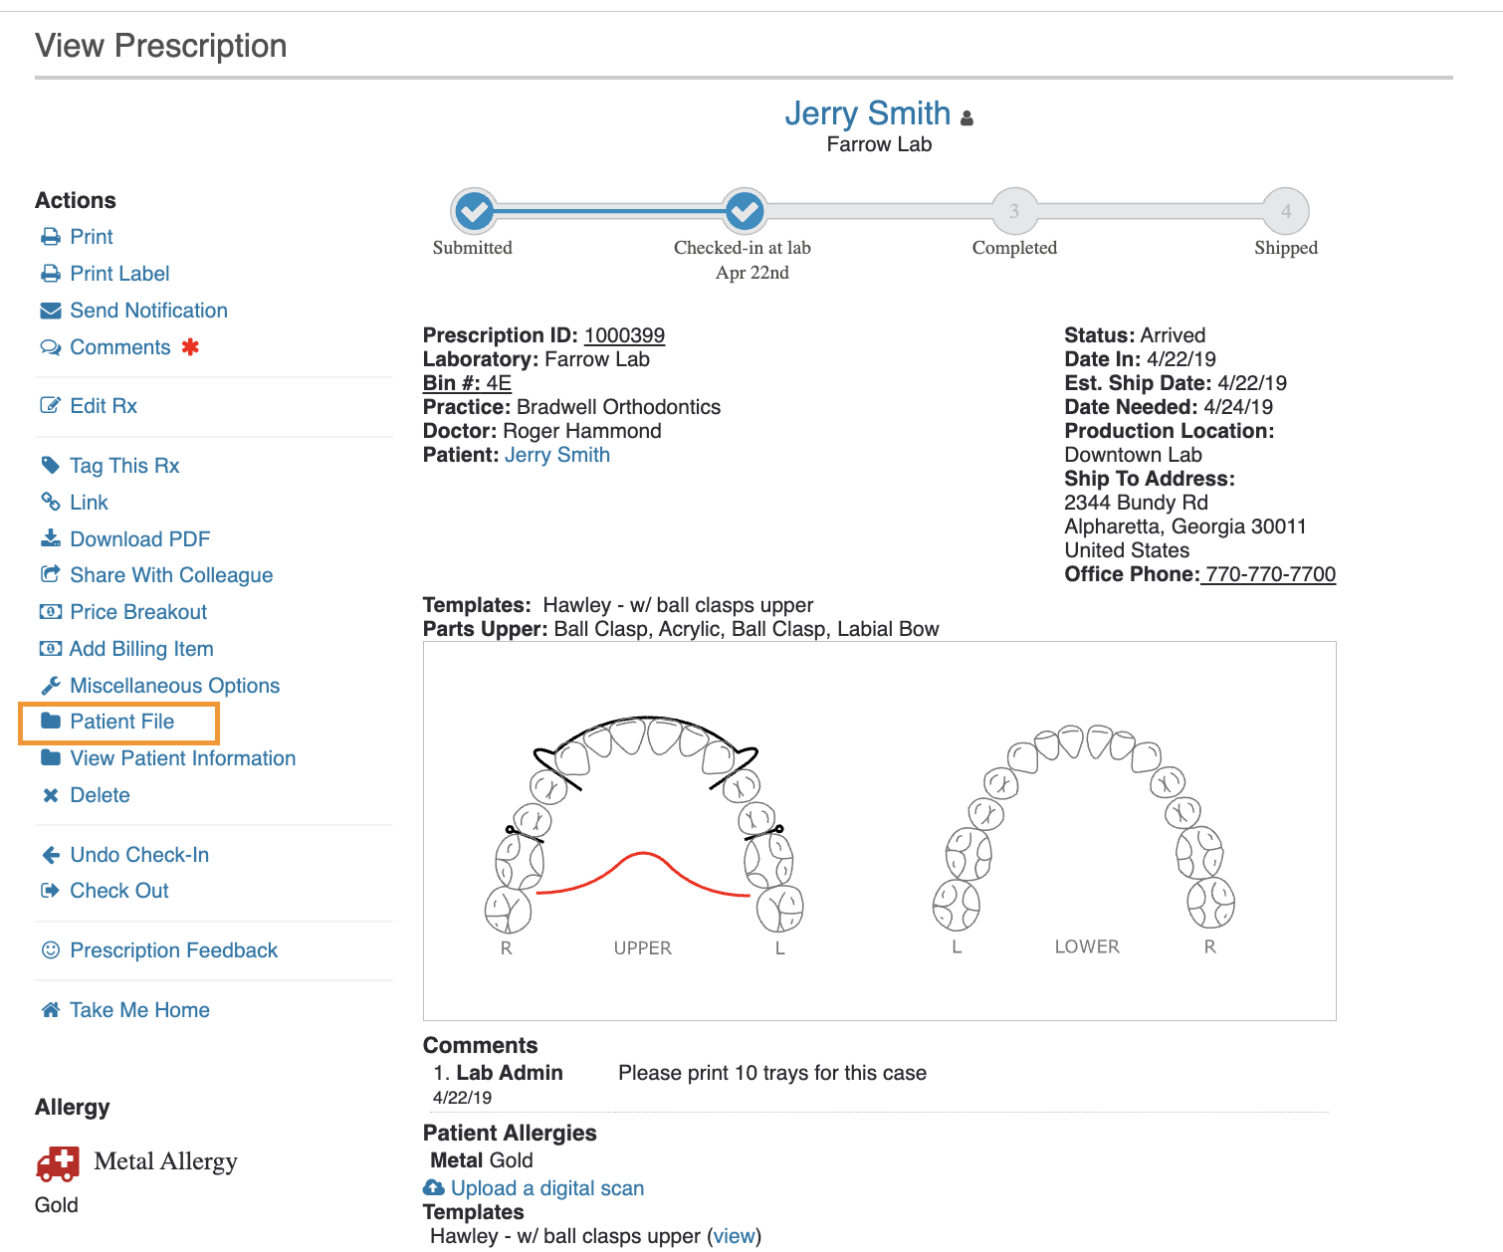Open Share With Colleague
This screenshot has height=1252, width=1503.
pos(171,575)
